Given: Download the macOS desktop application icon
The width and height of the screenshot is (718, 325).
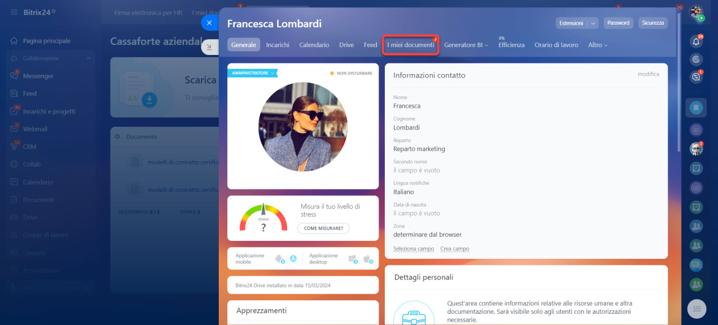Looking at the screenshot, I should tap(368, 259).
